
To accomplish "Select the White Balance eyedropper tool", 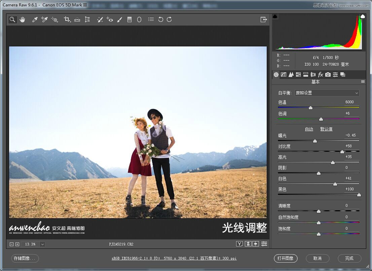I will pos(35,20).
